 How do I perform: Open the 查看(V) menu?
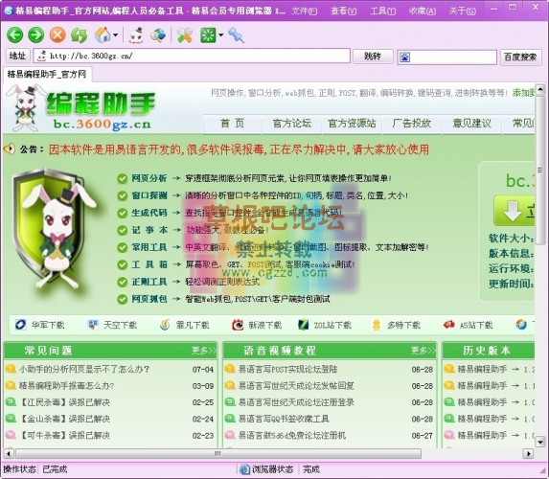pyautogui.click(x=343, y=11)
